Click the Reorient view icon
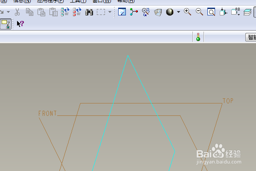The image size is (256, 171). coord(223,12)
